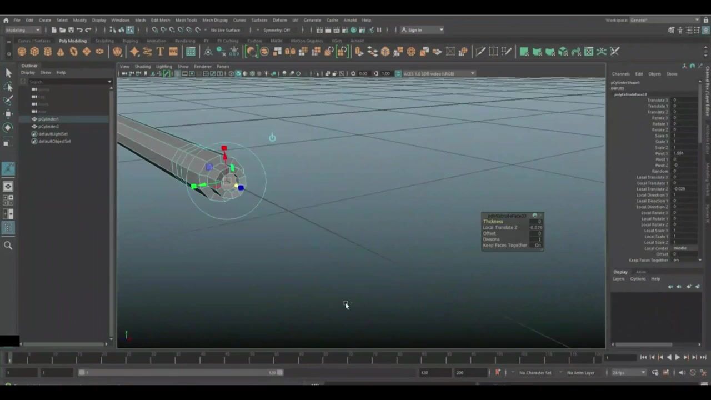Image resolution: width=711 pixels, height=400 pixels.
Task: Toggle the Outliner panel button in toolbox
Action: coord(8,228)
